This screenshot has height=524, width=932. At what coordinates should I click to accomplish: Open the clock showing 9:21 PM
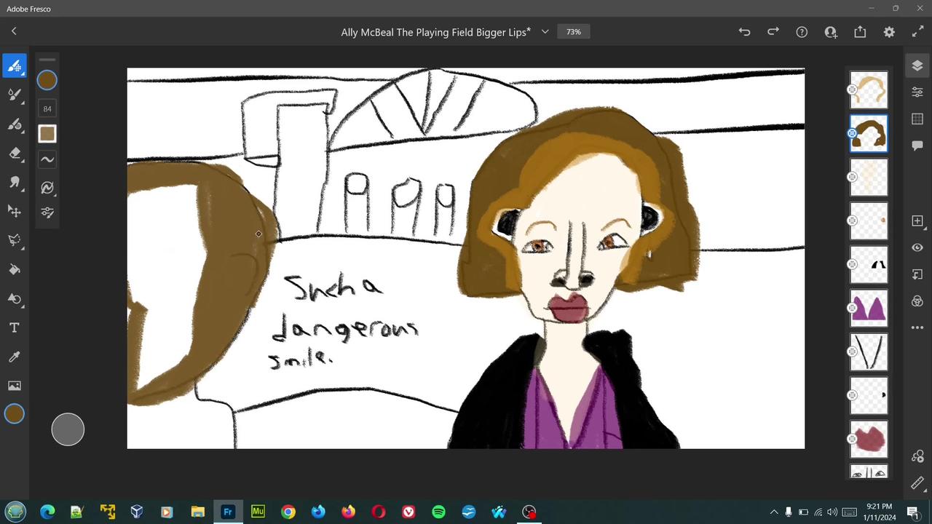[x=880, y=512]
